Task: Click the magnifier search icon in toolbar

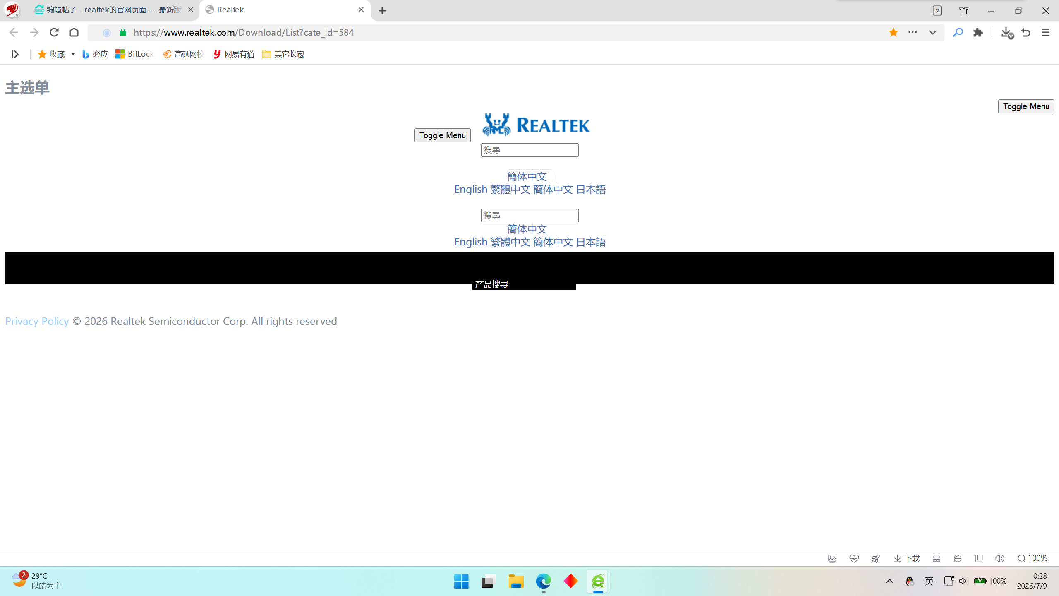Action: (x=958, y=32)
